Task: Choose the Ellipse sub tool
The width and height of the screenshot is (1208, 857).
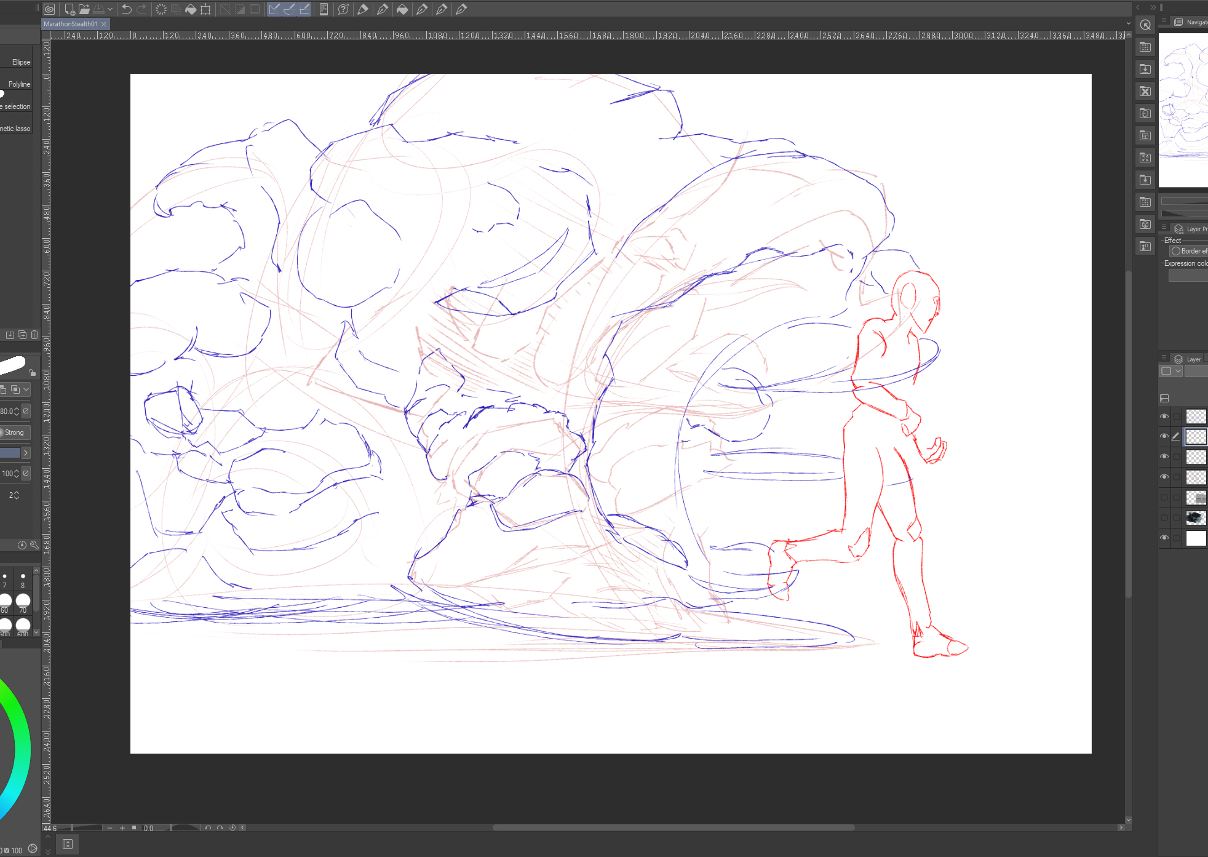Action: point(21,62)
